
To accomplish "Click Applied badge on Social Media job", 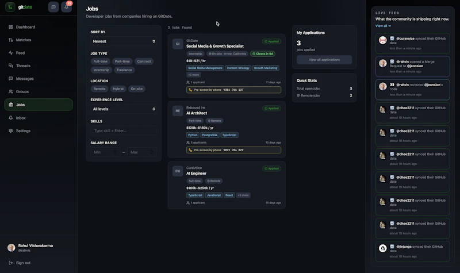I will tap(271, 41).
